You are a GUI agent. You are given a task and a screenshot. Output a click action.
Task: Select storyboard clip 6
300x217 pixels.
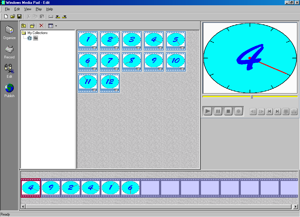tap(130, 188)
